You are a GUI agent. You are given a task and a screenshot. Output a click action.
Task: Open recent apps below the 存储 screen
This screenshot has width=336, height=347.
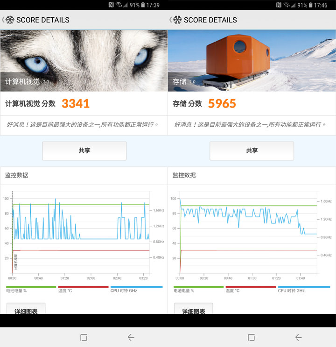252,337
